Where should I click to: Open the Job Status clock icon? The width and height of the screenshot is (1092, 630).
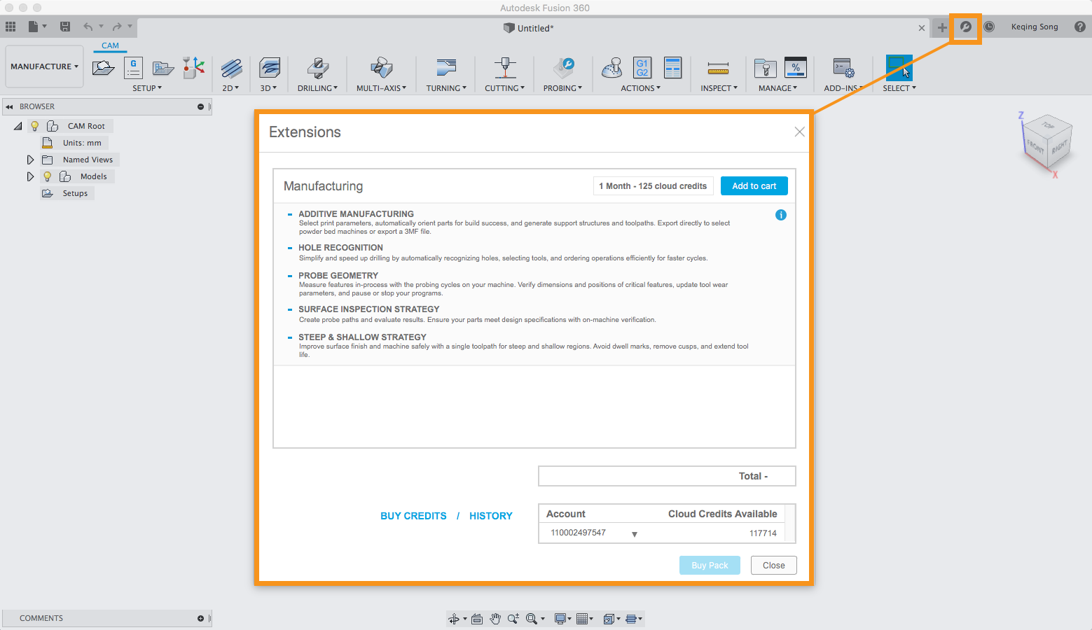[x=989, y=27]
